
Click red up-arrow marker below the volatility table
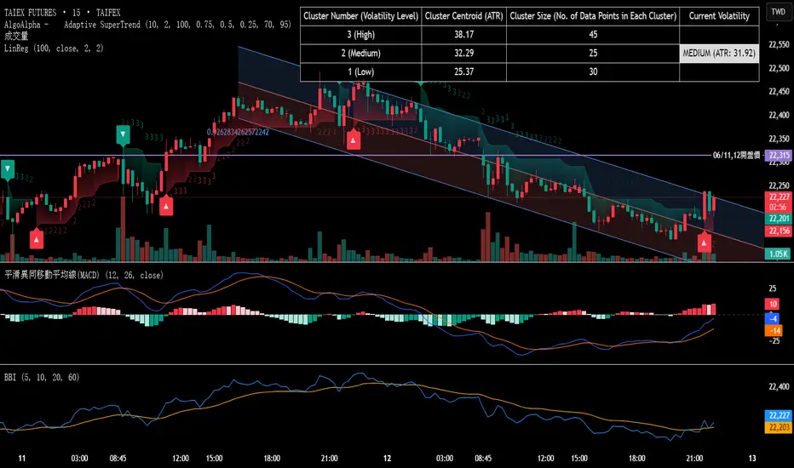click(353, 140)
